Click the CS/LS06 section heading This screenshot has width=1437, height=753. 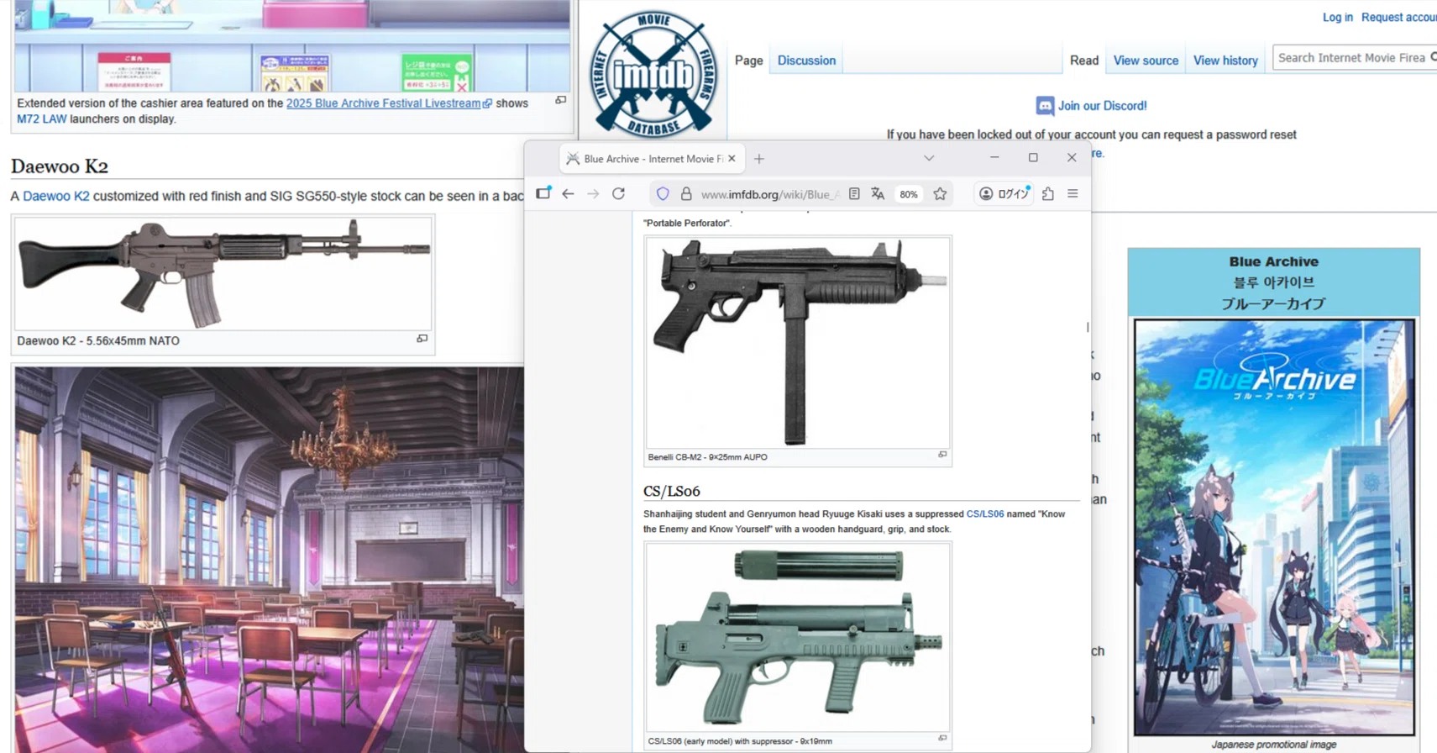(x=671, y=491)
